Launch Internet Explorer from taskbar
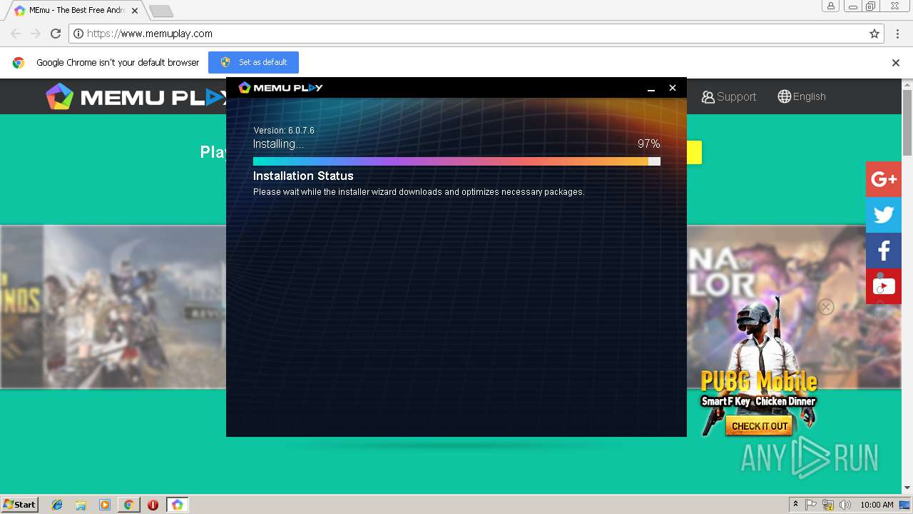This screenshot has width=913, height=514. (57, 505)
